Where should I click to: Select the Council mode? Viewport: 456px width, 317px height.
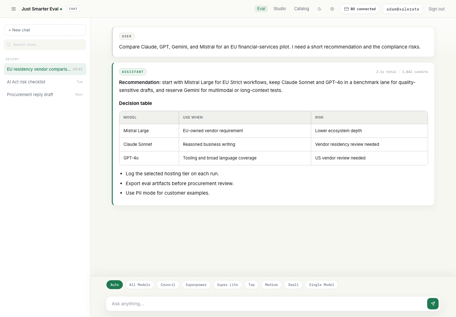pyautogui.click(x=168, y=285)
